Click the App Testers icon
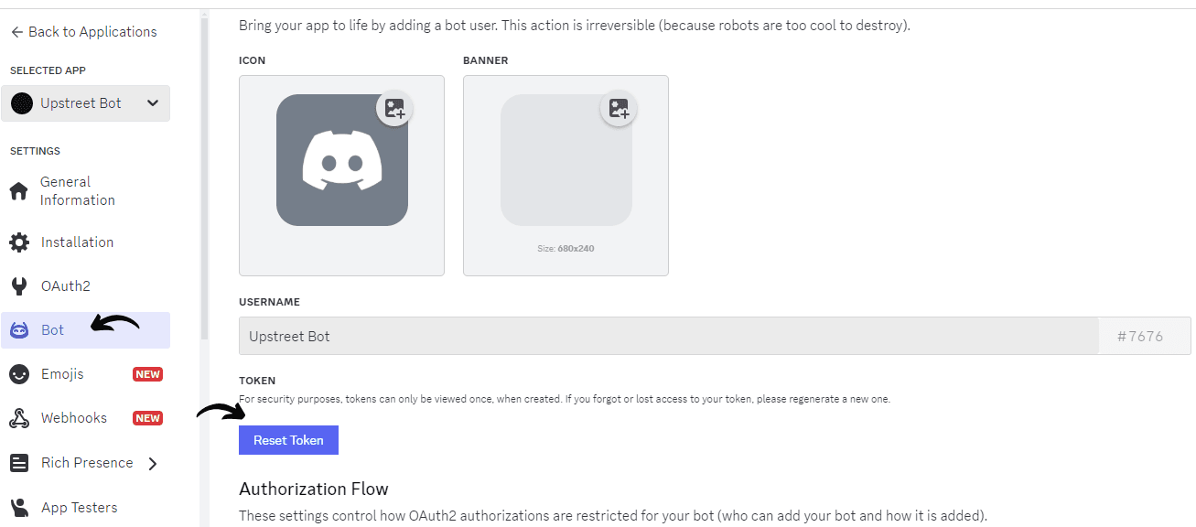Viewport: 1196px width, 527px height. click(18, 508)
